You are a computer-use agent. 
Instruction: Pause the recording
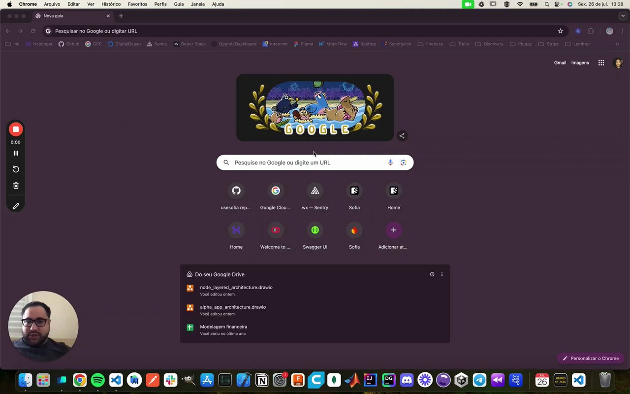(16, 153)
